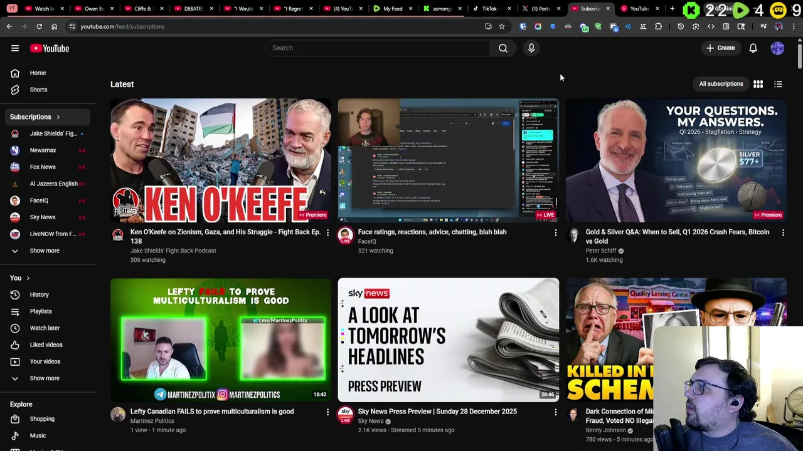Click the All subscriptions link
Viewport: 803px width, 451px height.
click(721, 84)
